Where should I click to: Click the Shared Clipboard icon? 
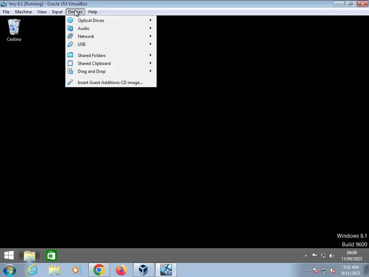[x=70, y=63]
